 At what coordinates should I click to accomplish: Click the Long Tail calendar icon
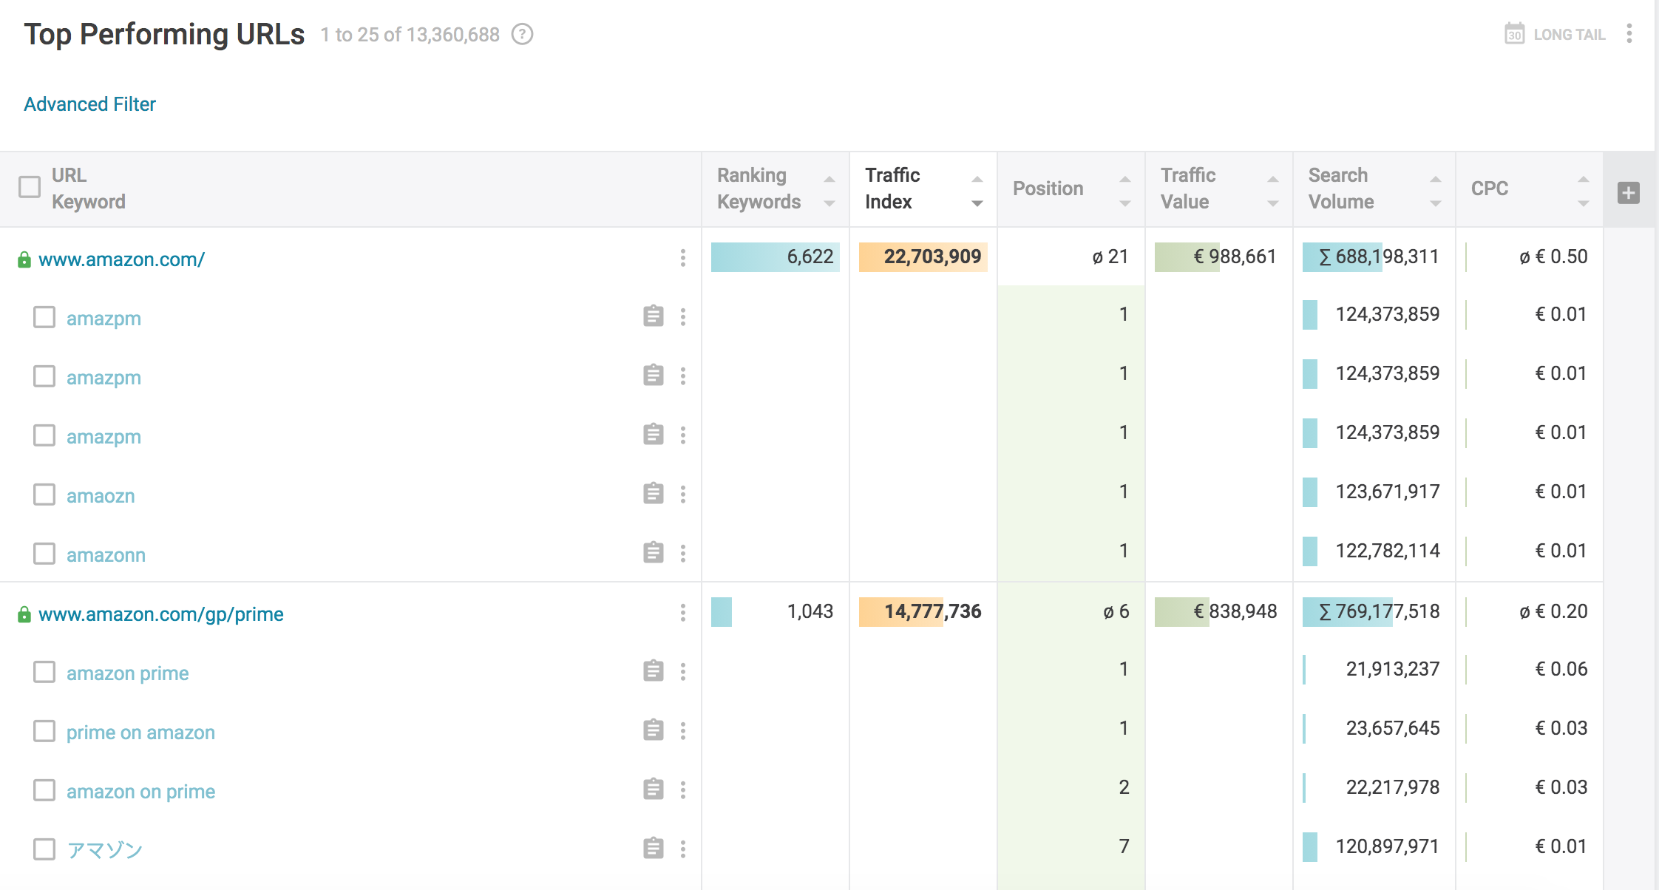[x=1514, y=34]
